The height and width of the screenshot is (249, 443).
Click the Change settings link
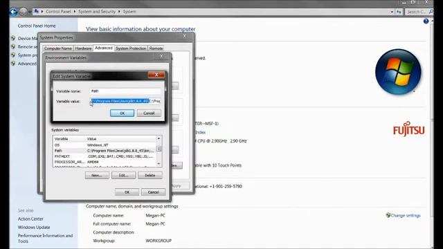tap(406, 215)
